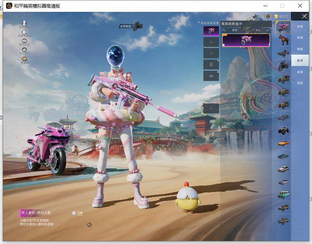This screenshot has height=244, width=312.
Task: Click the locked crown slot
Action: 211,76
